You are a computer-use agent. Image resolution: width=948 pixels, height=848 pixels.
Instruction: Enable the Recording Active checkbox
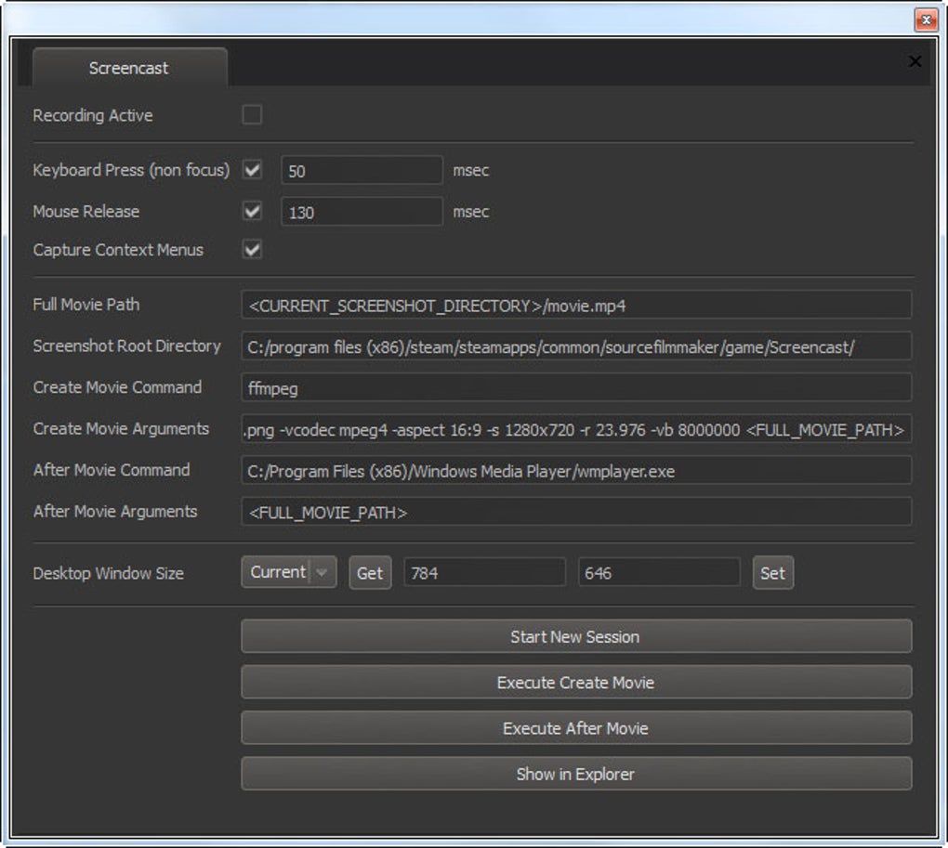click(x=252, y=115)
